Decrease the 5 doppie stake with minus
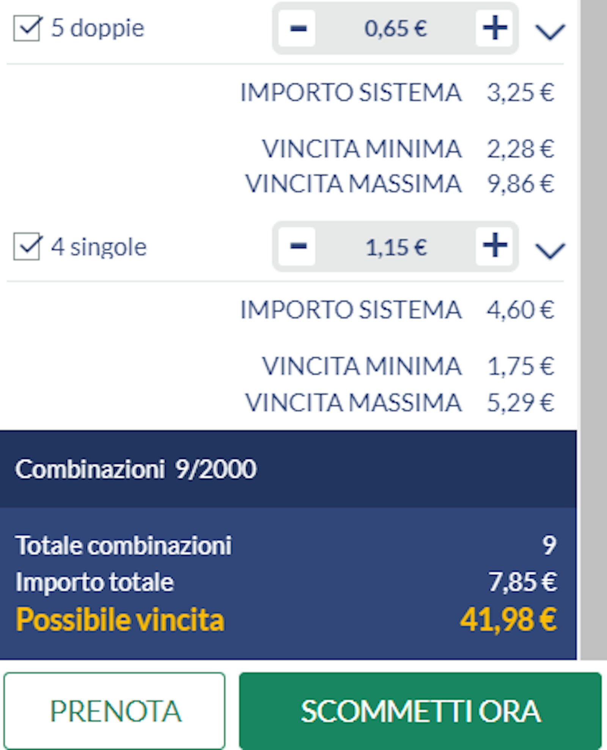 pyautogui.click(x=297, y=28)
